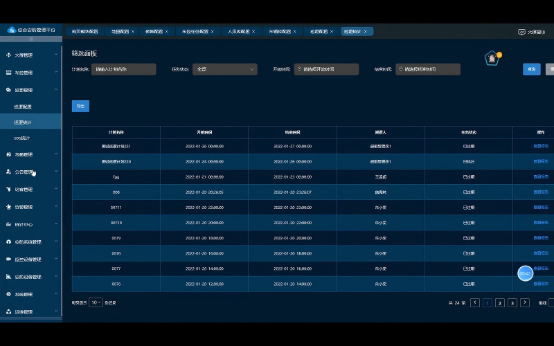The width and height of the screenshot is (554, 346).
Task: Expand the 考勤管理 menu chevron
Action: click(56, 154)
